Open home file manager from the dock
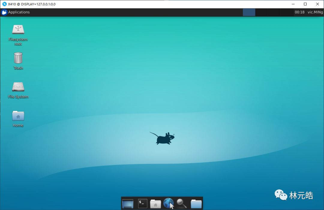 tap(155, 204)
